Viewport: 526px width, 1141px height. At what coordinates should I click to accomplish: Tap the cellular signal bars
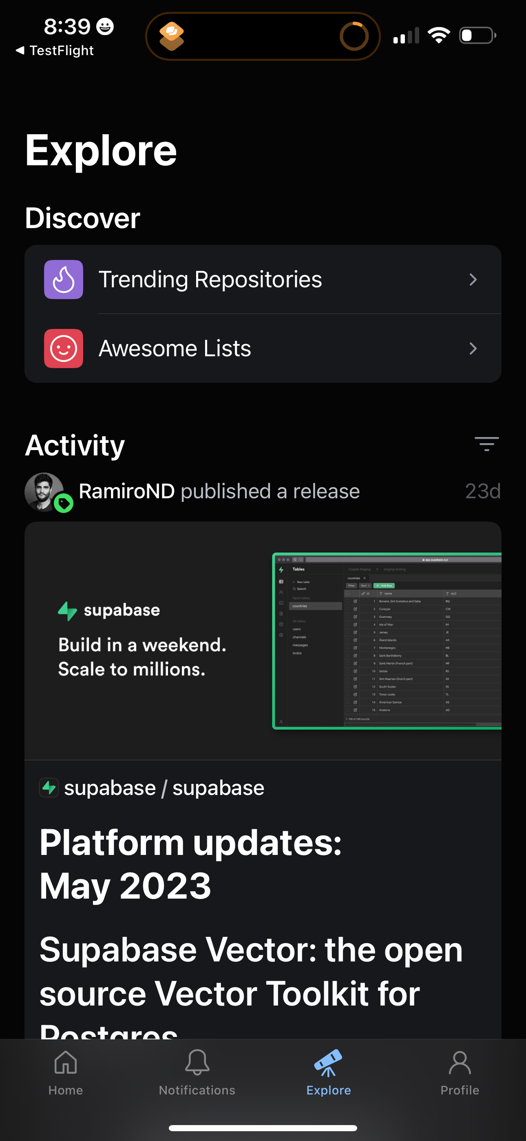click(x=406, y=36)
